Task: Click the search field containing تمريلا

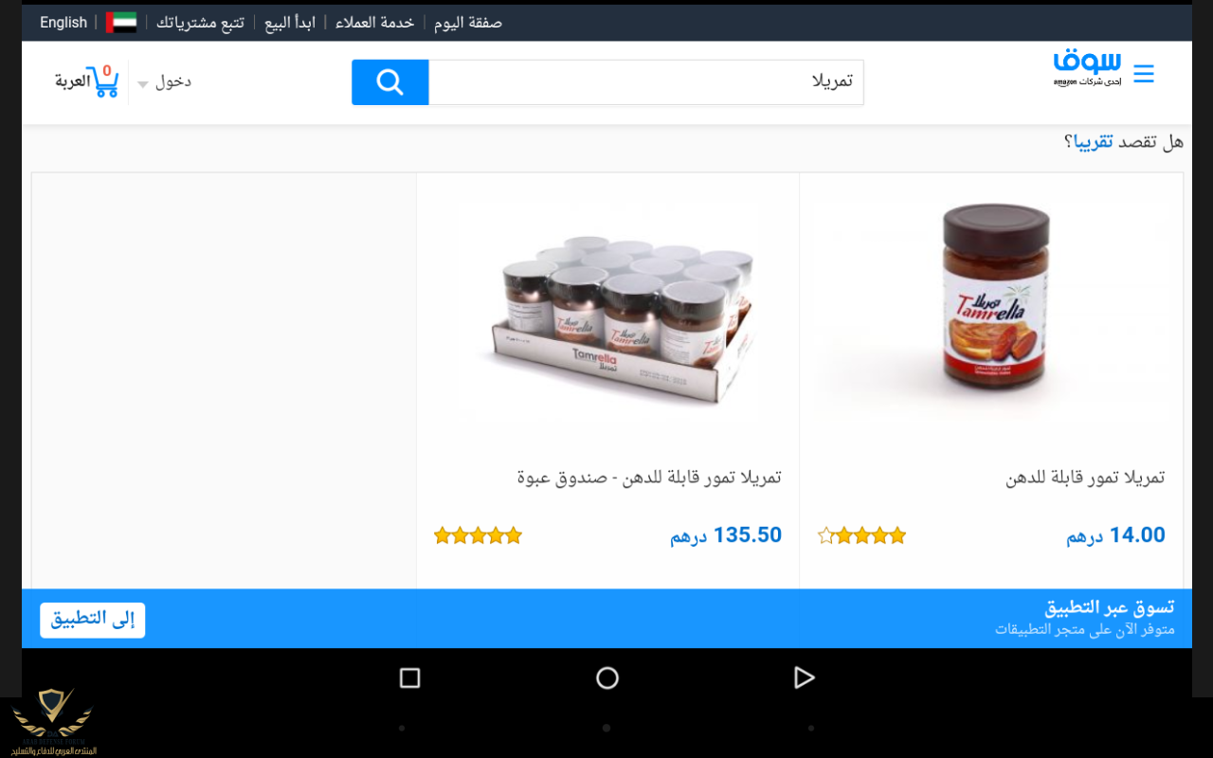Action: 645,82
